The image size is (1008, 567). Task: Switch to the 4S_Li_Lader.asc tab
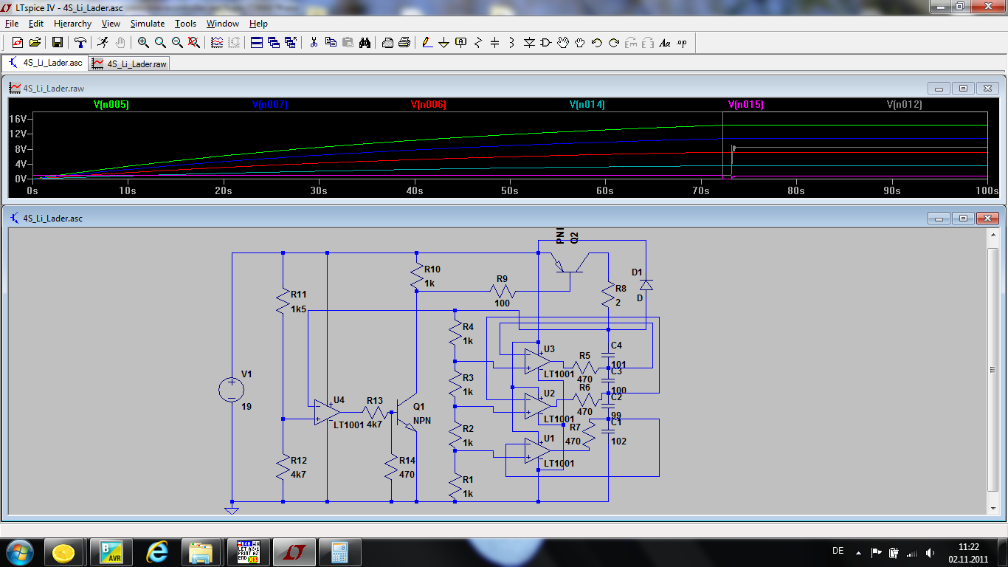click(45, 63)
